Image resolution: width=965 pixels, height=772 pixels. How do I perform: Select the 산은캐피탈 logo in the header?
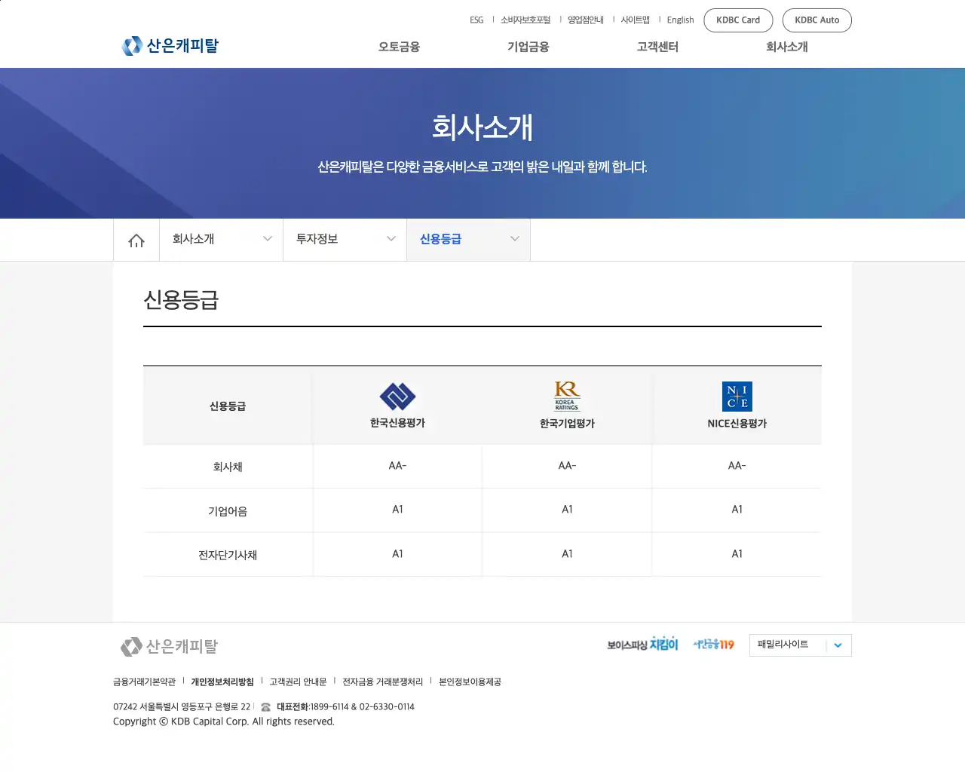tap(170, 45)
